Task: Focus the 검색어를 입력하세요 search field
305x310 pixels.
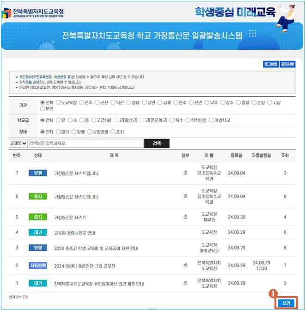Action: click(x=85, y=144)
